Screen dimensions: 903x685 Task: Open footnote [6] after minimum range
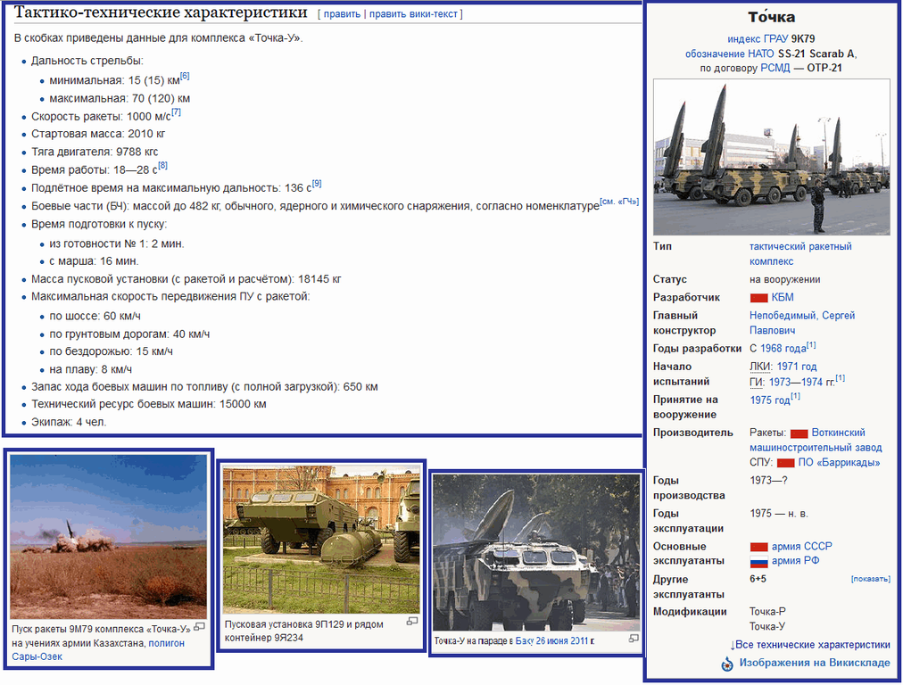click(185, 76)
